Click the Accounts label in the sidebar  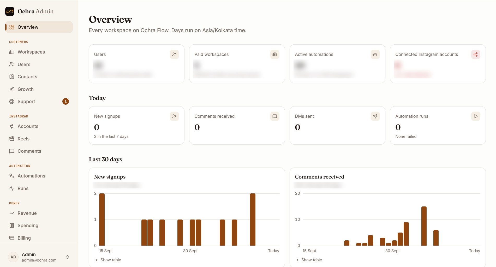tap(28, 126)
